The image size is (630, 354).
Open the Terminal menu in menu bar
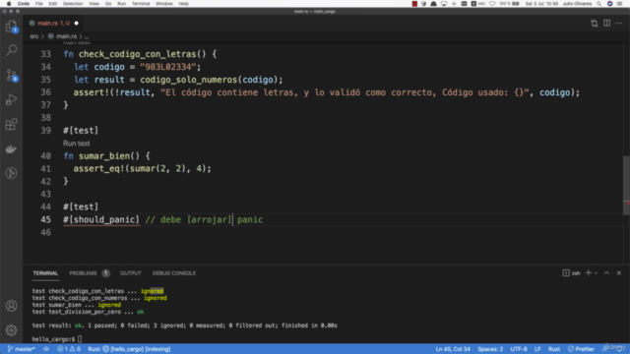coord(141,4)
